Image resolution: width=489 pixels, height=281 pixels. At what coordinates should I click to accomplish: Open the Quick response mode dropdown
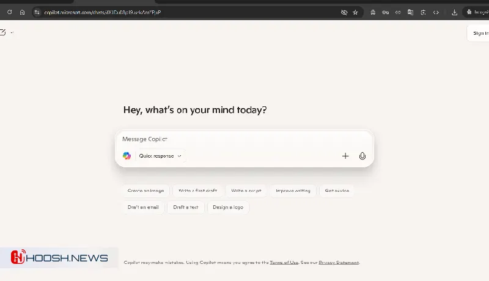click(x=160, y=156)
